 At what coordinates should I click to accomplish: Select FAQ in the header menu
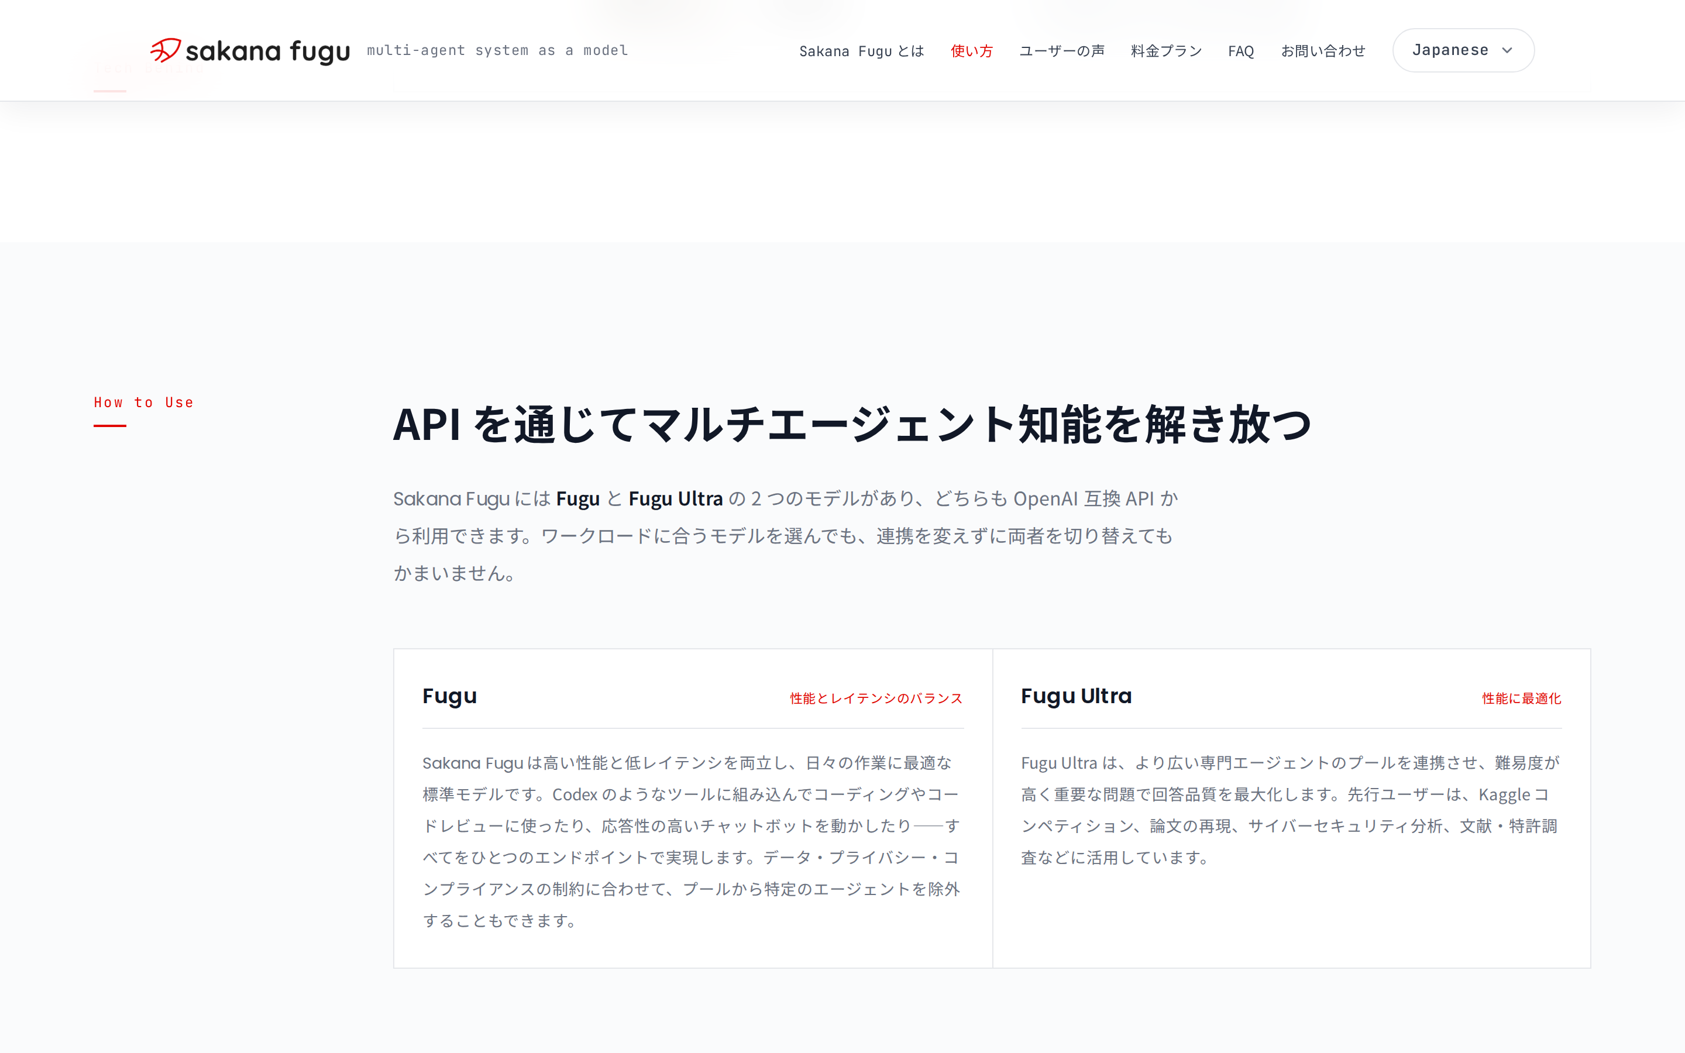[x=1241, y=51]
